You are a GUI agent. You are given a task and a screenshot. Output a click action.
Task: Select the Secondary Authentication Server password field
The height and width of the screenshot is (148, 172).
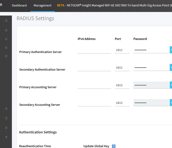pyautogui.click(x=151, y=67)
